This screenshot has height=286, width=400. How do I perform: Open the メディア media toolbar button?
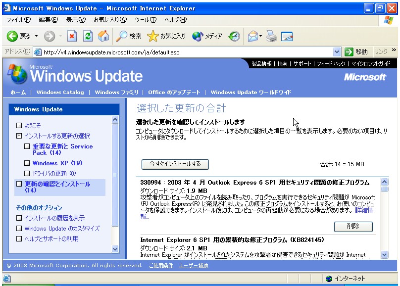point(207,36)
